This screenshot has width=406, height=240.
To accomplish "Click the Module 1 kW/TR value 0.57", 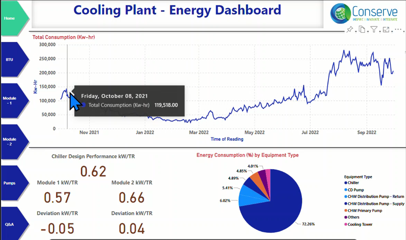I will click(x=58, y=198).
